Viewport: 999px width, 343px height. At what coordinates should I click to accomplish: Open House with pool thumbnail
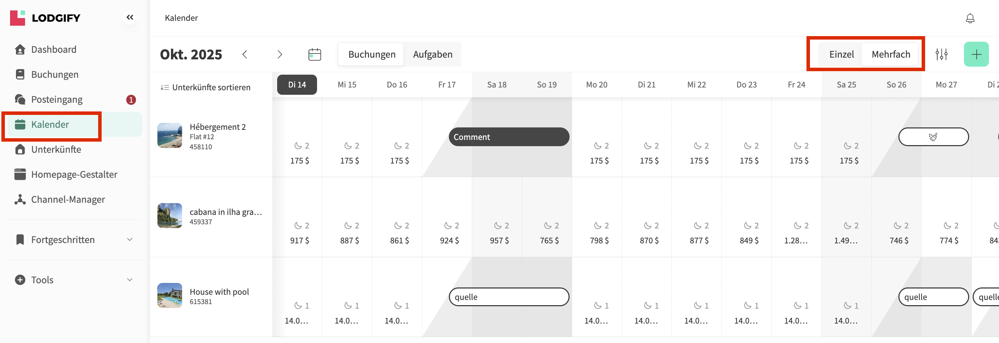(170, 295)
